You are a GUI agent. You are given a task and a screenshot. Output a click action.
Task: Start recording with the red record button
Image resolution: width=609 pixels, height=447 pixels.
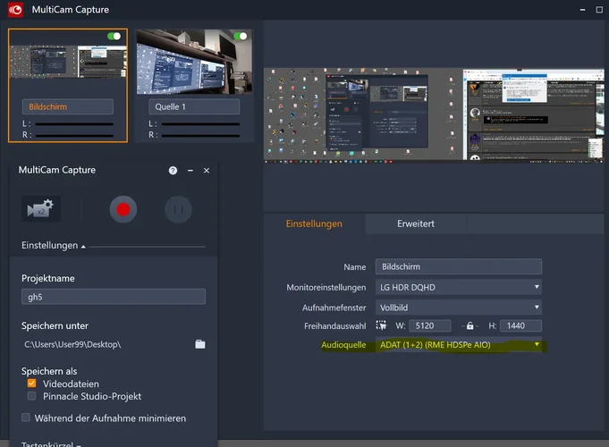tap(123, 209)
